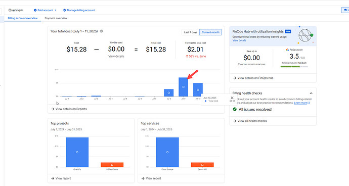Click the orange Gemini API bar in Top services
The width and height of the screenshot is (349, 186).
(x=202, y=165)
